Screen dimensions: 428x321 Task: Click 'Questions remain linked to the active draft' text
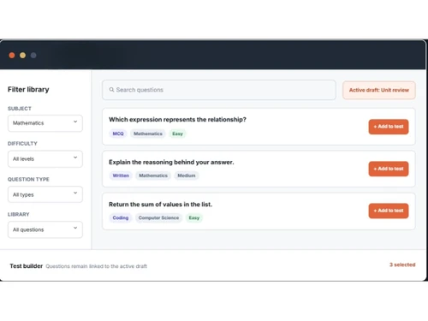tap(97, 266)
